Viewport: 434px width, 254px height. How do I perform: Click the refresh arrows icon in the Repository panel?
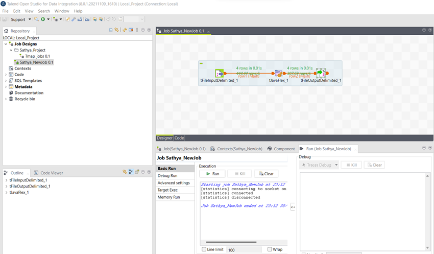pos(125,30)
